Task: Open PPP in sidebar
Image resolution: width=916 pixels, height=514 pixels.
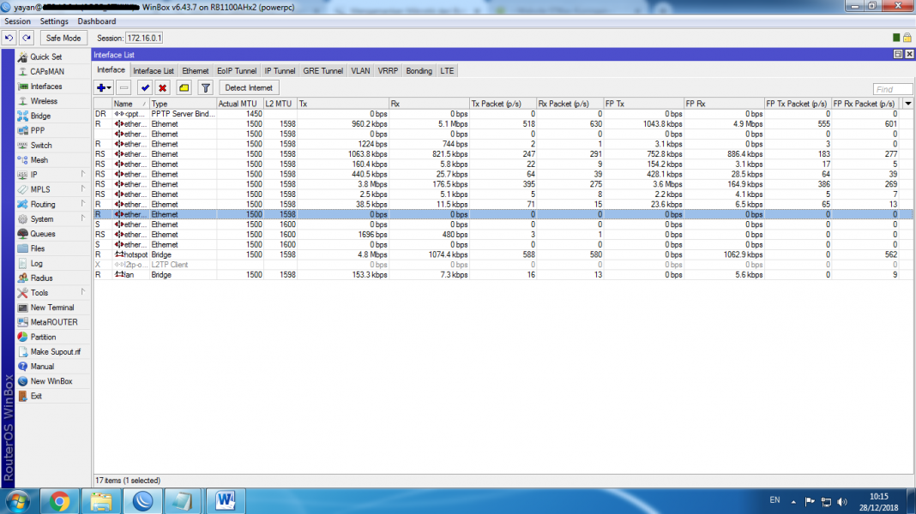Action: [38, 130]
